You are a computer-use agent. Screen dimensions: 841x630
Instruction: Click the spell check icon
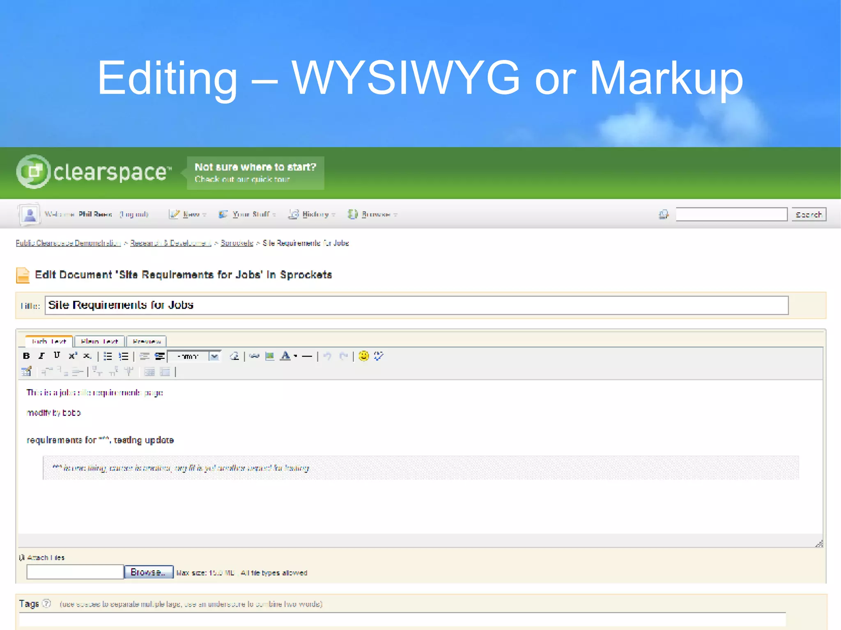[379, 356]
